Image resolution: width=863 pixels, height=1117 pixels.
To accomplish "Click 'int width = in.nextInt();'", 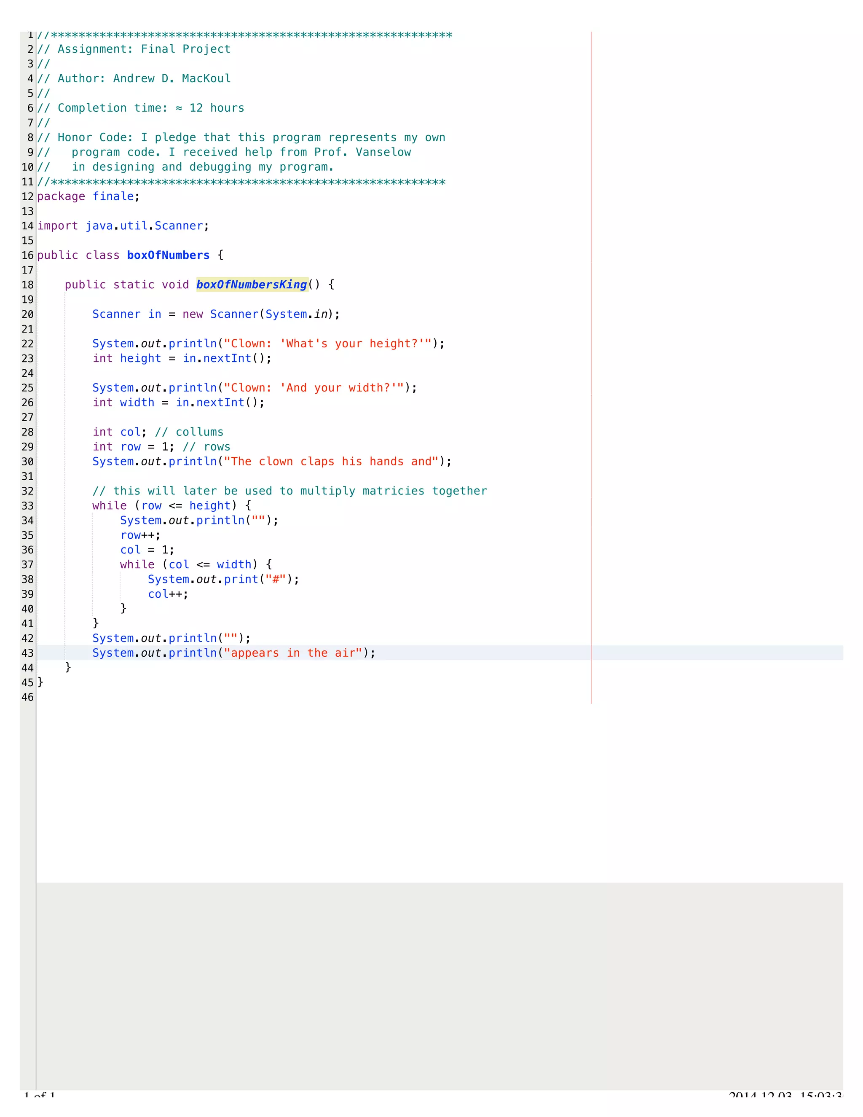I will click(179, 403).
